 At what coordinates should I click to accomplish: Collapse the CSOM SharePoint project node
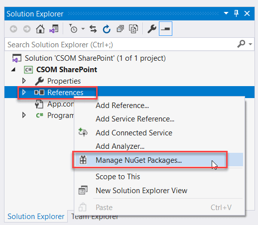coord(13,70)
